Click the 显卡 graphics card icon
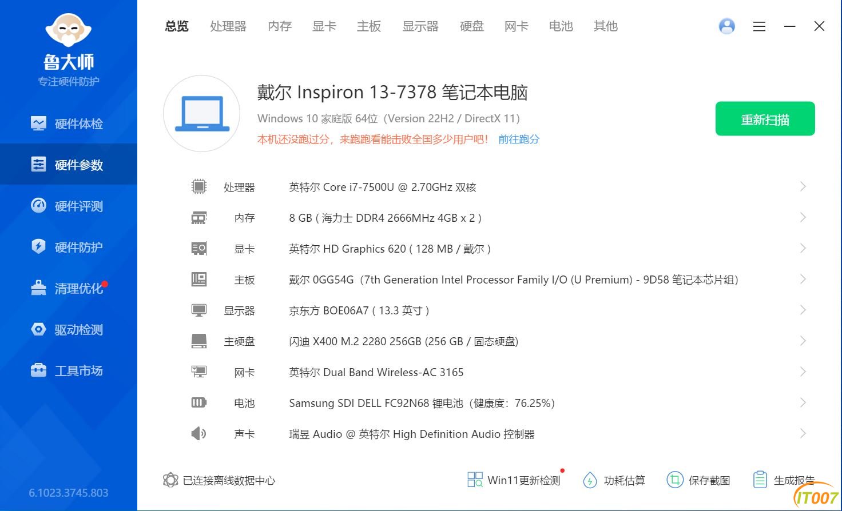842x511 pixels. tap(198, 249)
